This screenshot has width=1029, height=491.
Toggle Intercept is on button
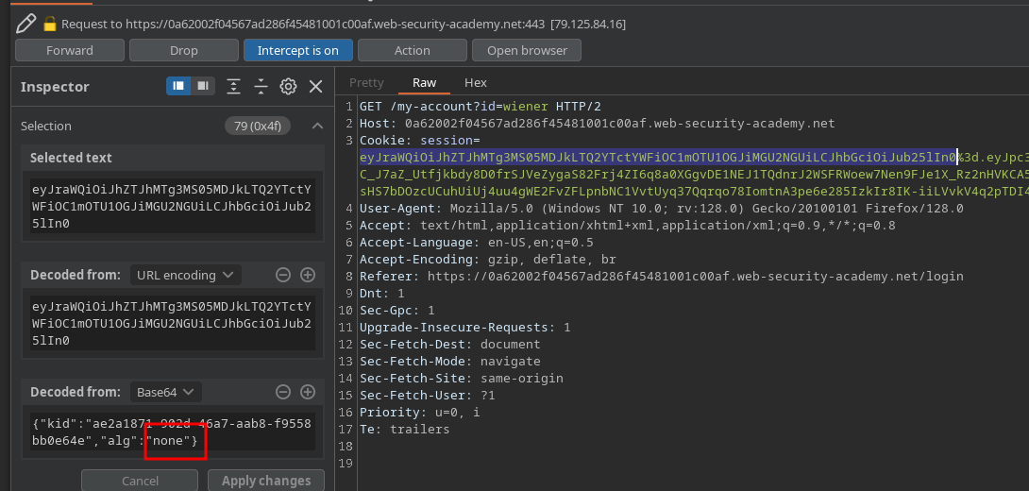298,50
